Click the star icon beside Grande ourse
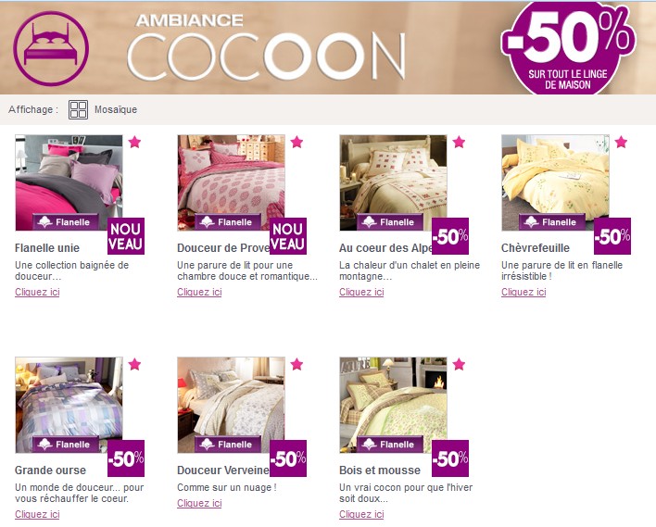The height and width of the screenshot is (527, 656). (x=134, y=364)
